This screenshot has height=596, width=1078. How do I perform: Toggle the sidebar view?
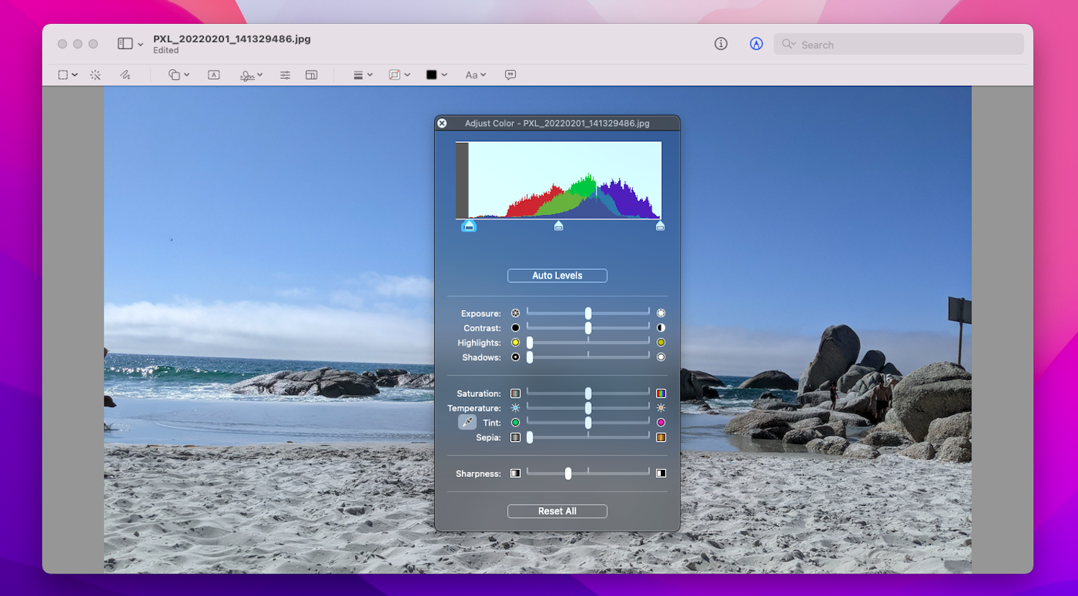point(126,43)
